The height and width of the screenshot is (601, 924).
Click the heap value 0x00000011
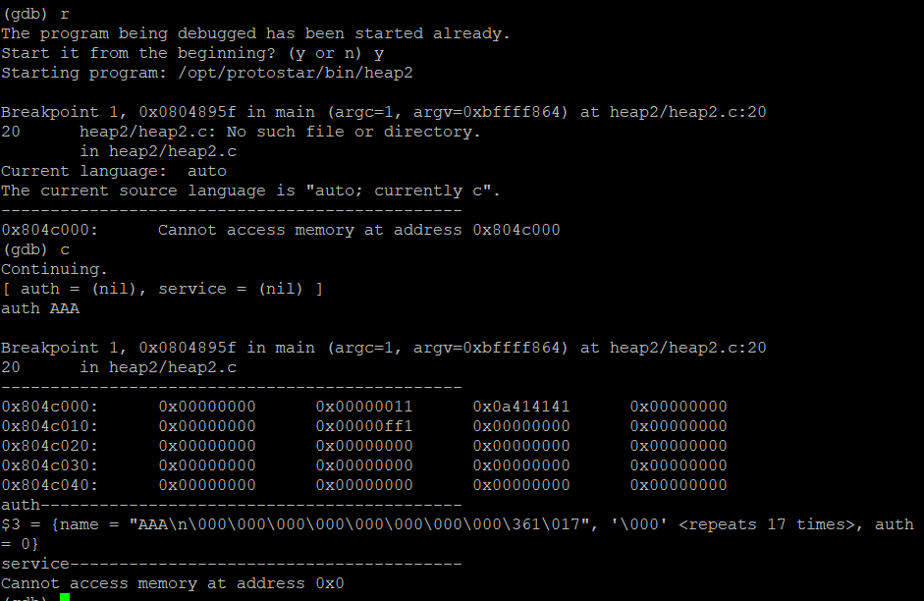(363, 407)
